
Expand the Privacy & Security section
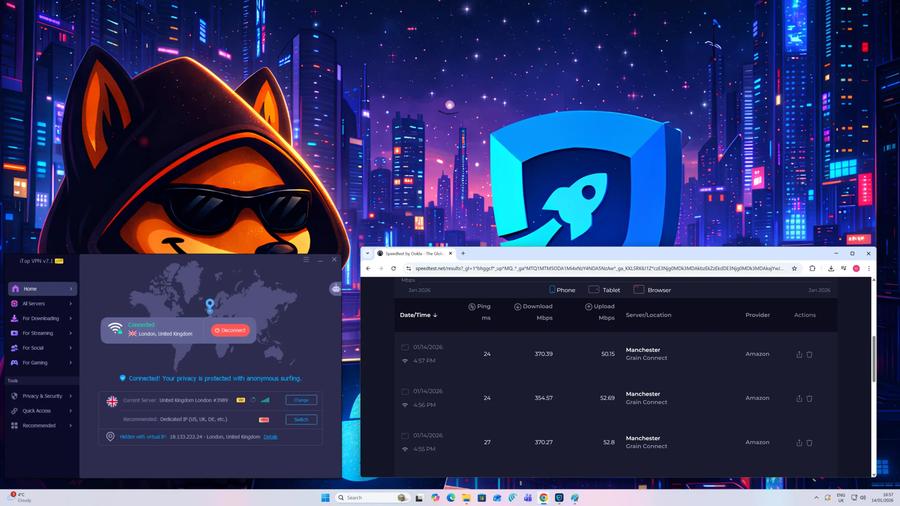tap(42, 396)
